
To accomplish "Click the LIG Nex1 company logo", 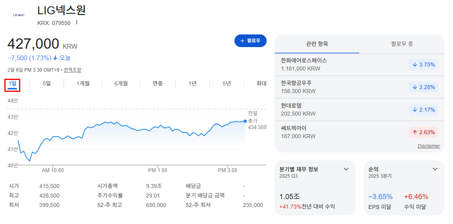I will (x=19, y=15).
